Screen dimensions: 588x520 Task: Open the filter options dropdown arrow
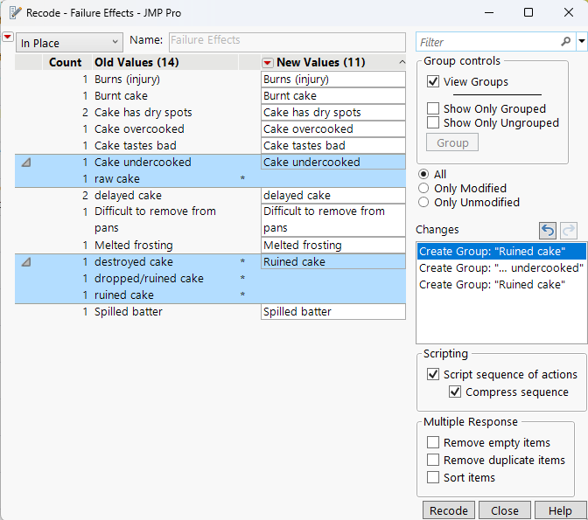pyautogui.click(x=582, y=42)
